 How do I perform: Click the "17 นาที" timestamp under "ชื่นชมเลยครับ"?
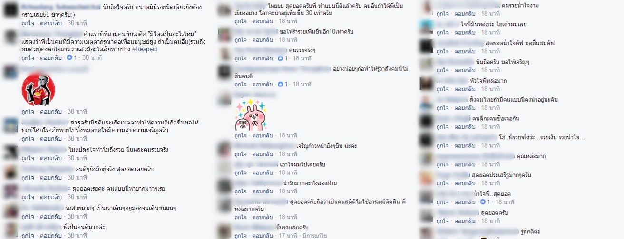pos(287,235)
